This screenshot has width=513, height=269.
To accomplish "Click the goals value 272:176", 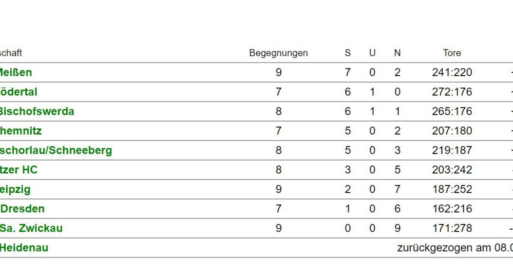I will point(452,92).
